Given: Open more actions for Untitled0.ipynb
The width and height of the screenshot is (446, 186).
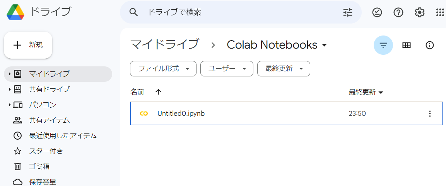Looking at the screenshot, I should tap(430, 113).
